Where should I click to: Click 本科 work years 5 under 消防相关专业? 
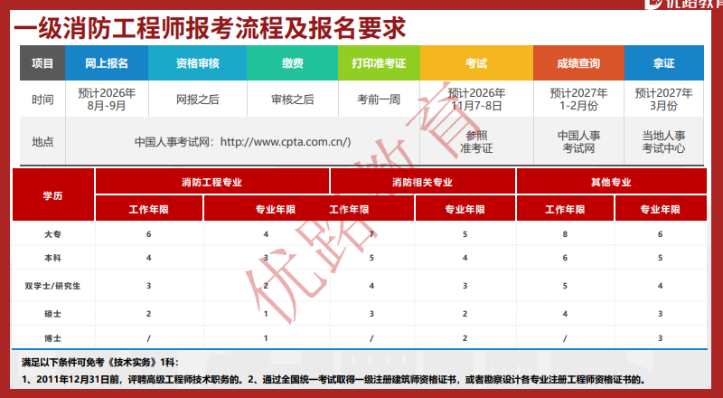(x=371, y=258)
